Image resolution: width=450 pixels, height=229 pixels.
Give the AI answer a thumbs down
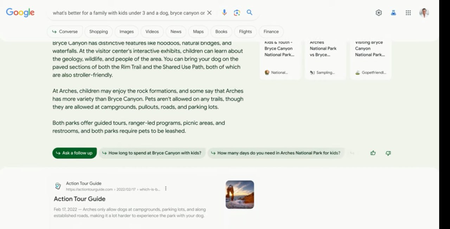click(x=388, y=153)
